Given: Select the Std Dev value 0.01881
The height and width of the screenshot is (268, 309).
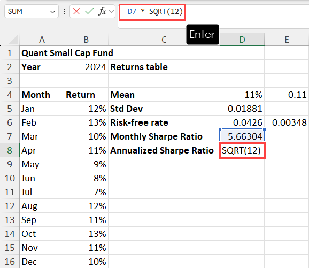Looking at the screenshot, I should tap(242, 109).
